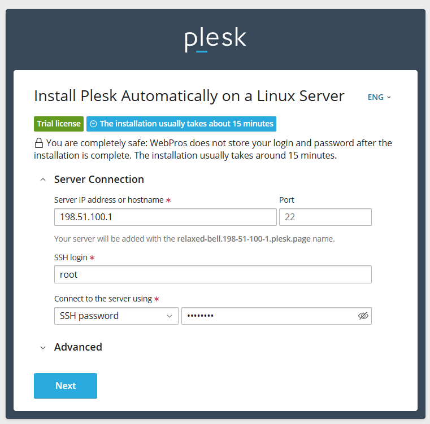
Task: Click the padlock security icon
Action: coord(39,143)
